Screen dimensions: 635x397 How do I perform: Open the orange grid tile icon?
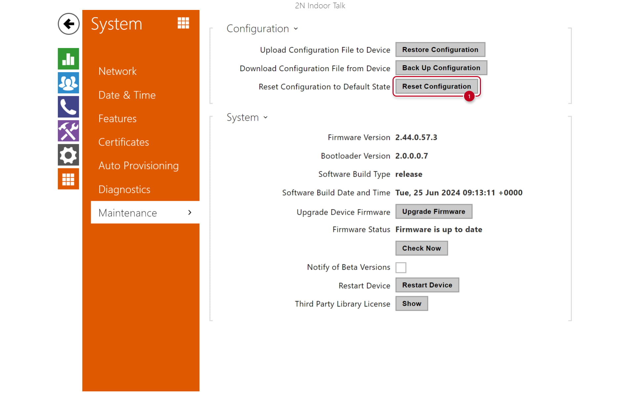point(68,179)
